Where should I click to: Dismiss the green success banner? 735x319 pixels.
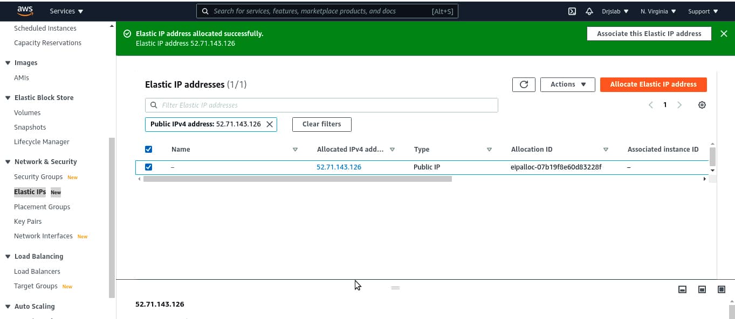pyautogui.click(x=724, y=34)
